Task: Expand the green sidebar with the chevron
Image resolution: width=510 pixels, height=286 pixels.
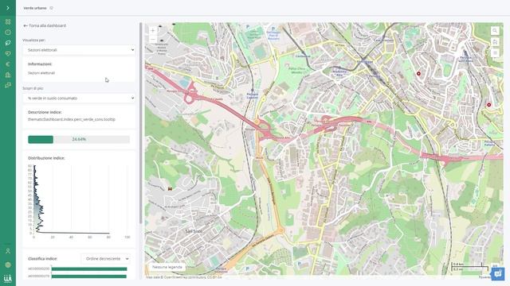Action: point(8,8)
